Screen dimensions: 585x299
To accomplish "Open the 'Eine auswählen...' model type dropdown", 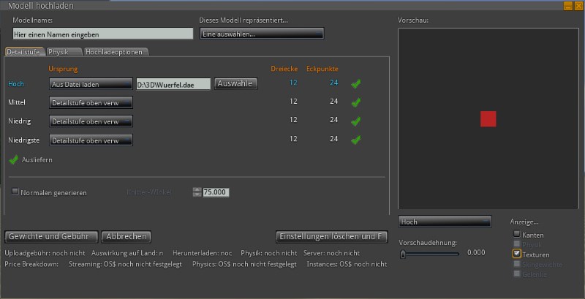I will coord(261,34).
